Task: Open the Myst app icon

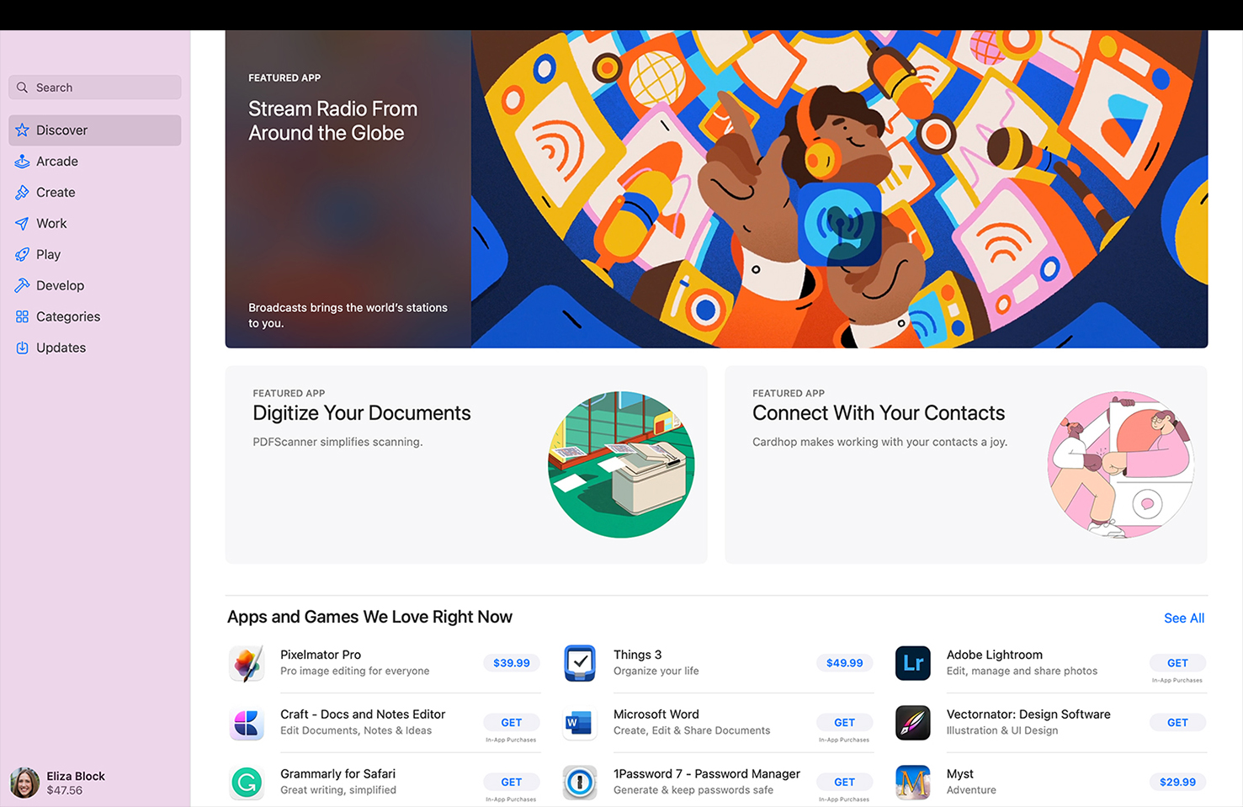Action: pos(913,783)
